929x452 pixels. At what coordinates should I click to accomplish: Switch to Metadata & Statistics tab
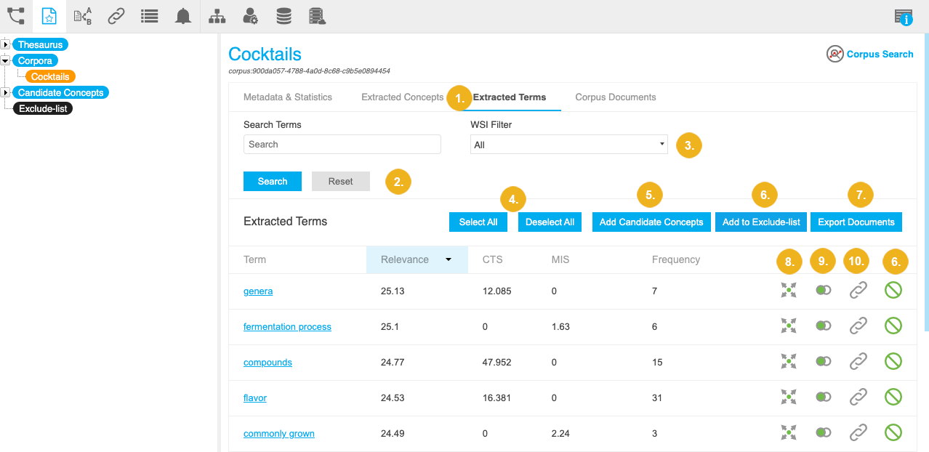(287, 97)
